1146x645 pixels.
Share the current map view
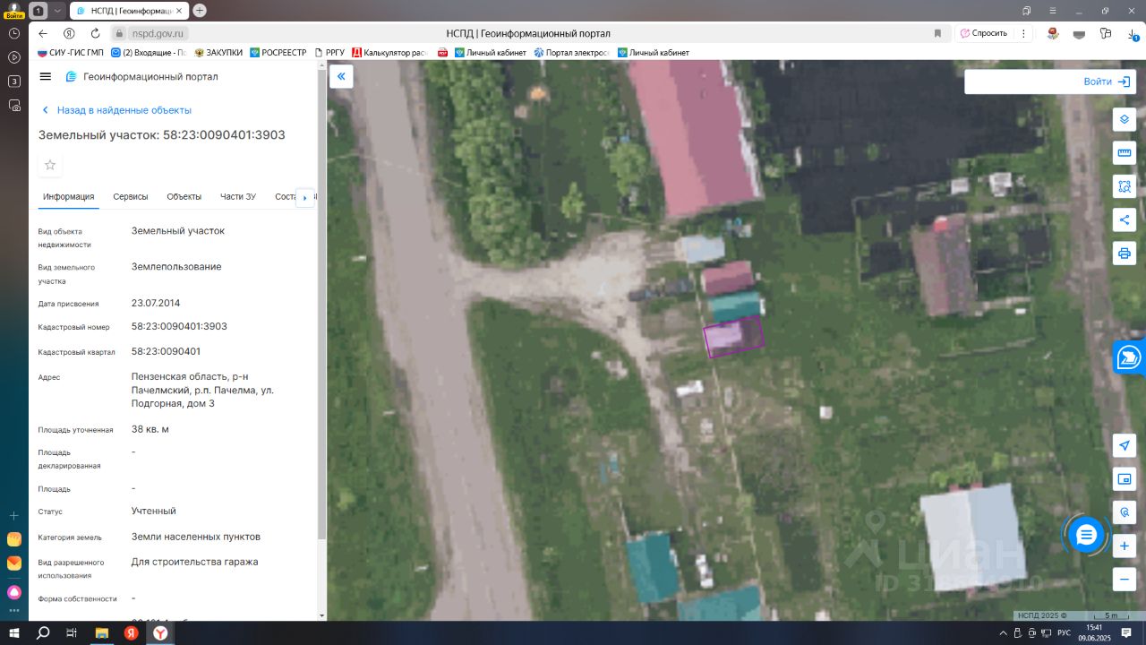[1125, 219]
